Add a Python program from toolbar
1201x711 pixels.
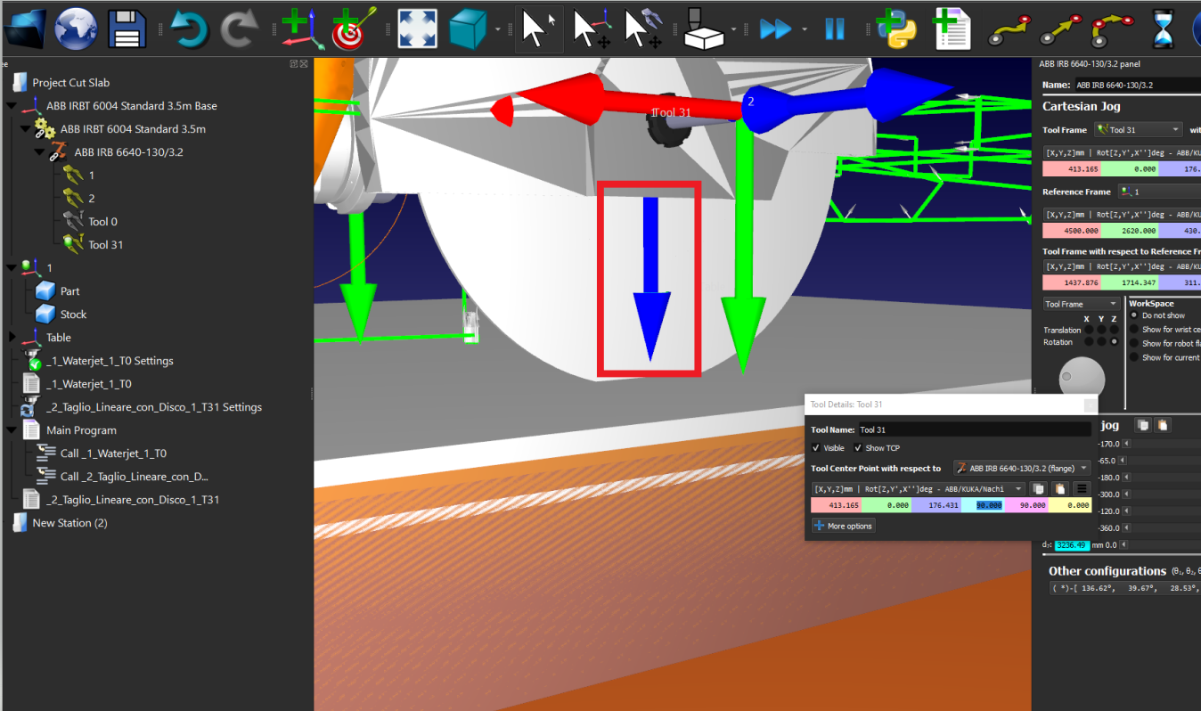pyautogui.click(x=895, y=29)
